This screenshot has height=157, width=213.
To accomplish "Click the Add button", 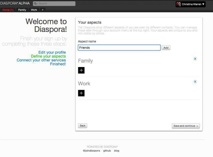I will click(166, 48).
